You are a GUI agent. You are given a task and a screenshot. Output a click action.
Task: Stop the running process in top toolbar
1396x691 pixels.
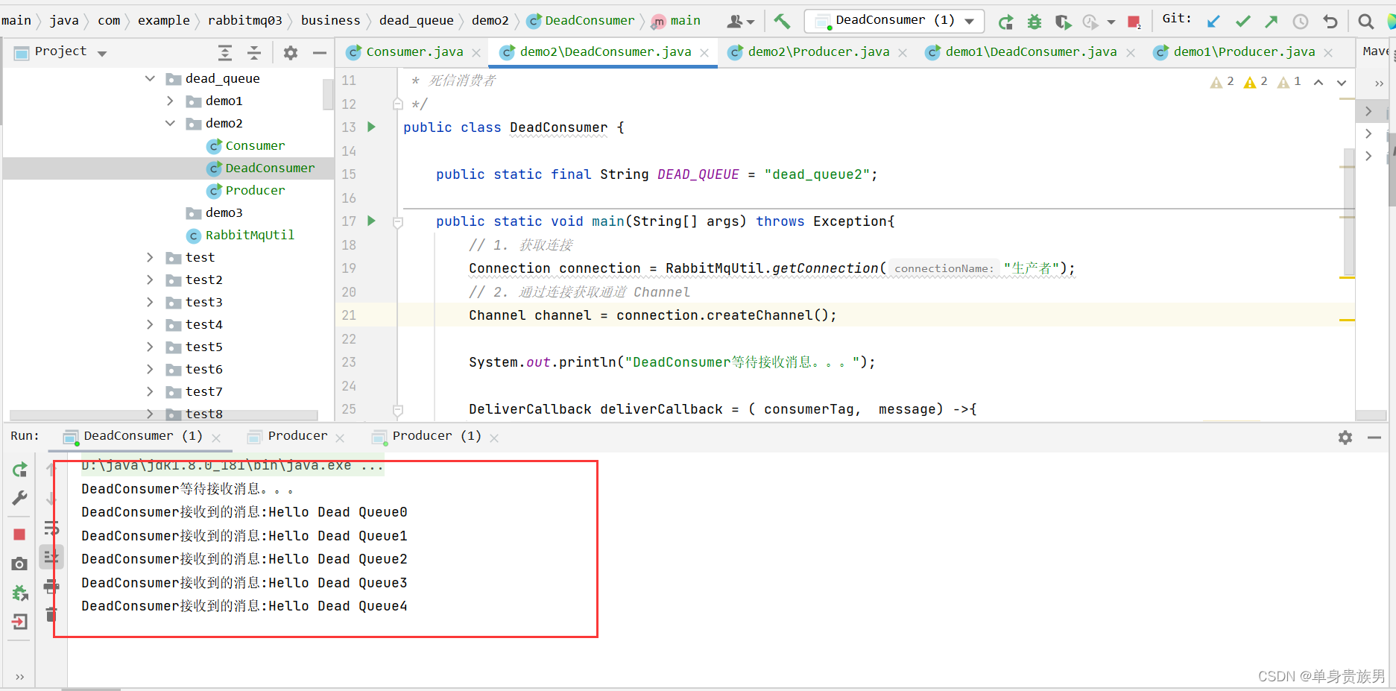click(1134, 22)
